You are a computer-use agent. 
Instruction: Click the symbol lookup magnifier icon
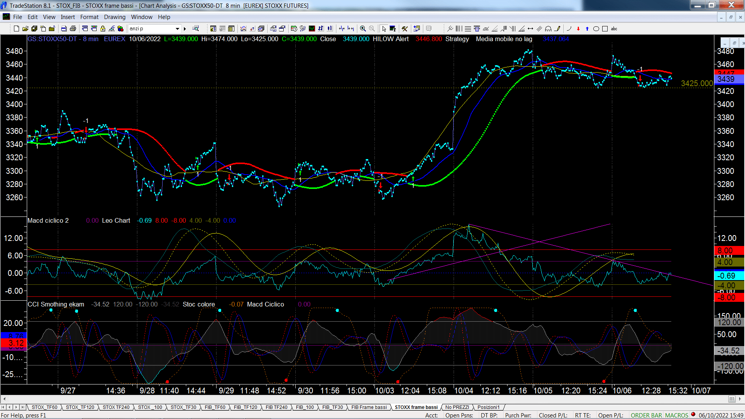(196, 29)
